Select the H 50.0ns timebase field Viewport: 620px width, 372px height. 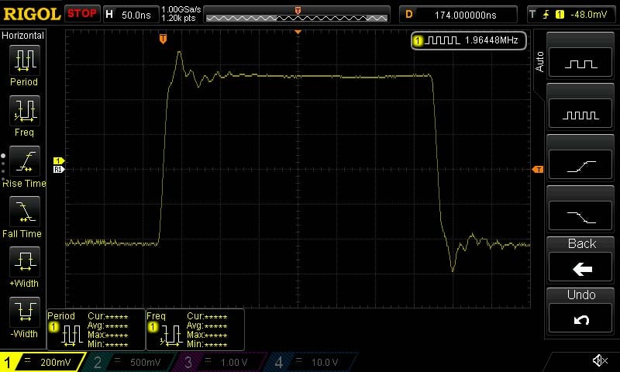tap(131, 15)
